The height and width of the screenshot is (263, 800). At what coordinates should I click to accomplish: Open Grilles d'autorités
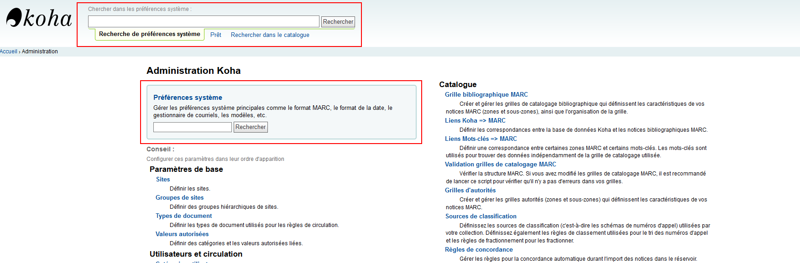[471, 191]
